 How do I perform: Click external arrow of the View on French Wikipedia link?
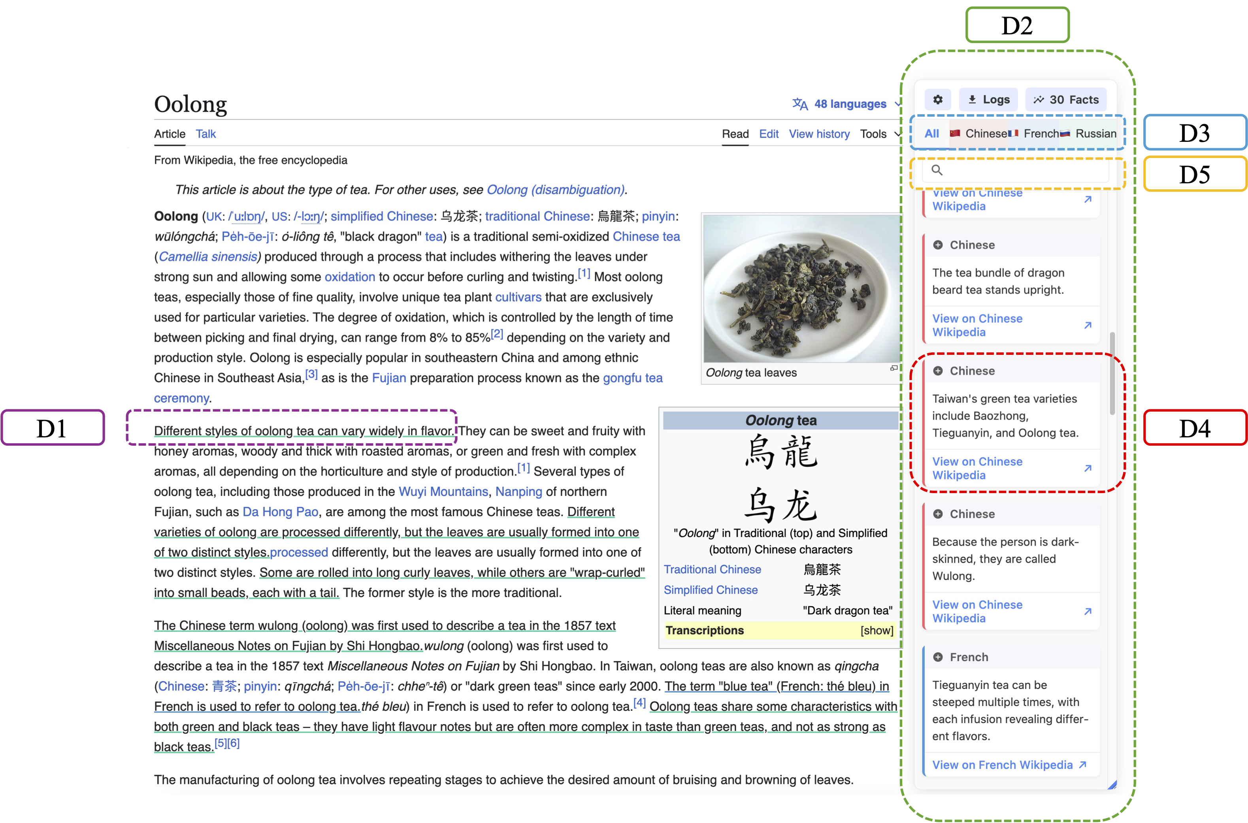1083,765
